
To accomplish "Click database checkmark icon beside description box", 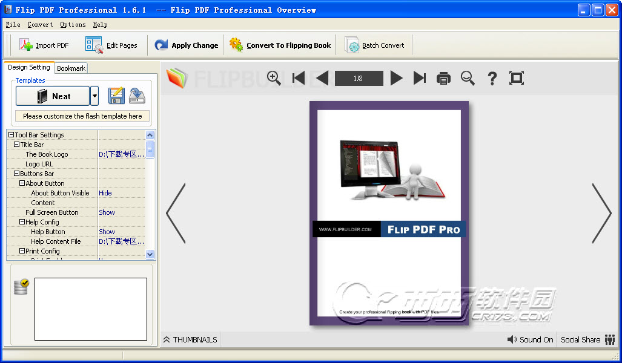I will click(x=21, y=287).
